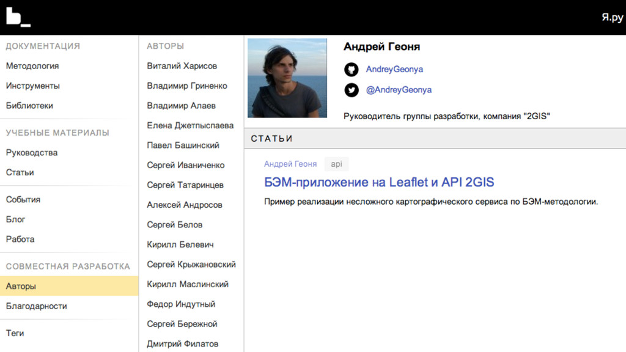The image size is (626, 352).
Task: Open the GitHub icon next to AndreyGeonya
Action: (x=352, y=70)
